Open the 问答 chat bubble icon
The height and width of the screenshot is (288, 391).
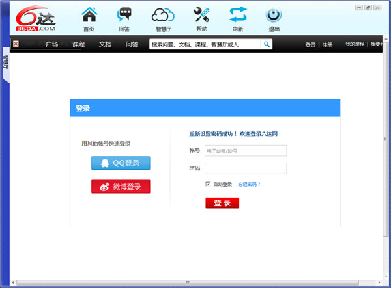pyautogui.click(x=124, y=16)
